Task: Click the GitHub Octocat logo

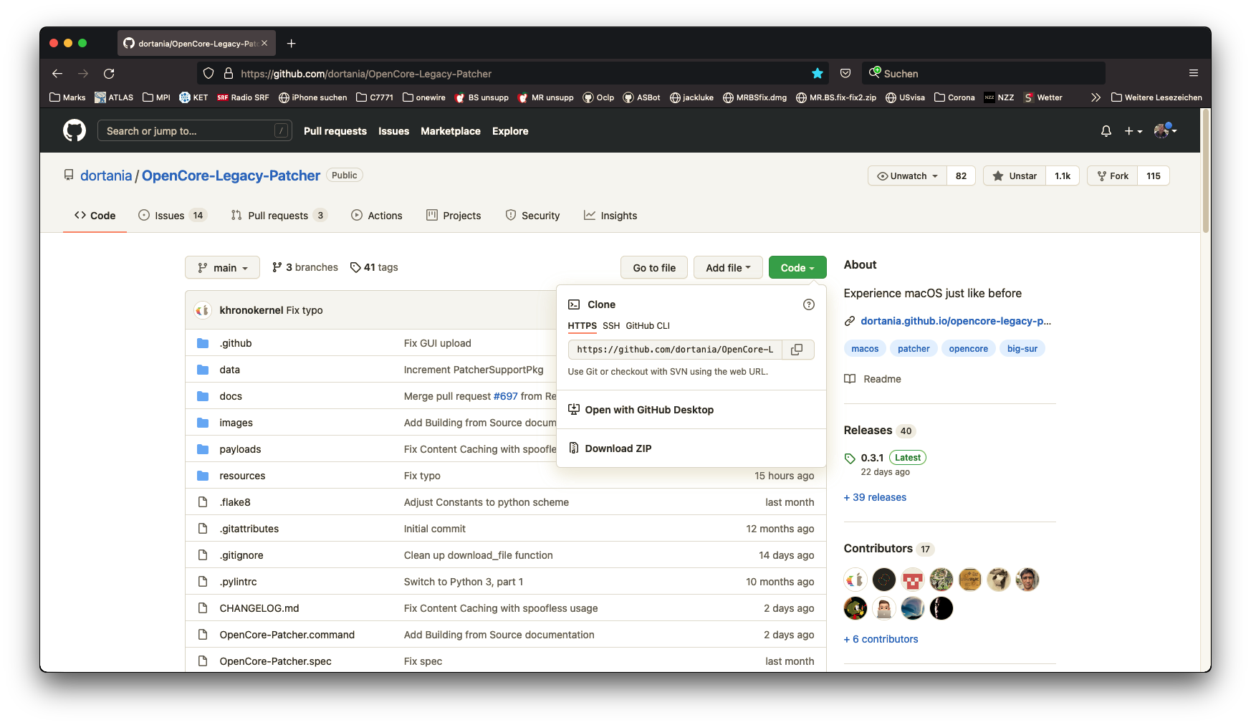Action: (75, 130)
